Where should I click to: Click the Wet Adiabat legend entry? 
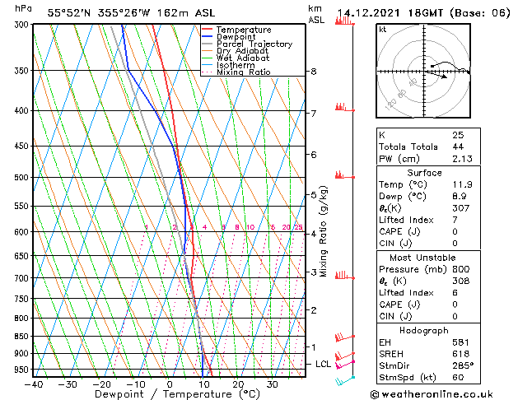tap(241, 58)
